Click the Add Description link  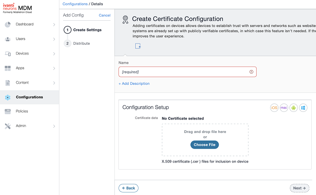coord(134,84)
